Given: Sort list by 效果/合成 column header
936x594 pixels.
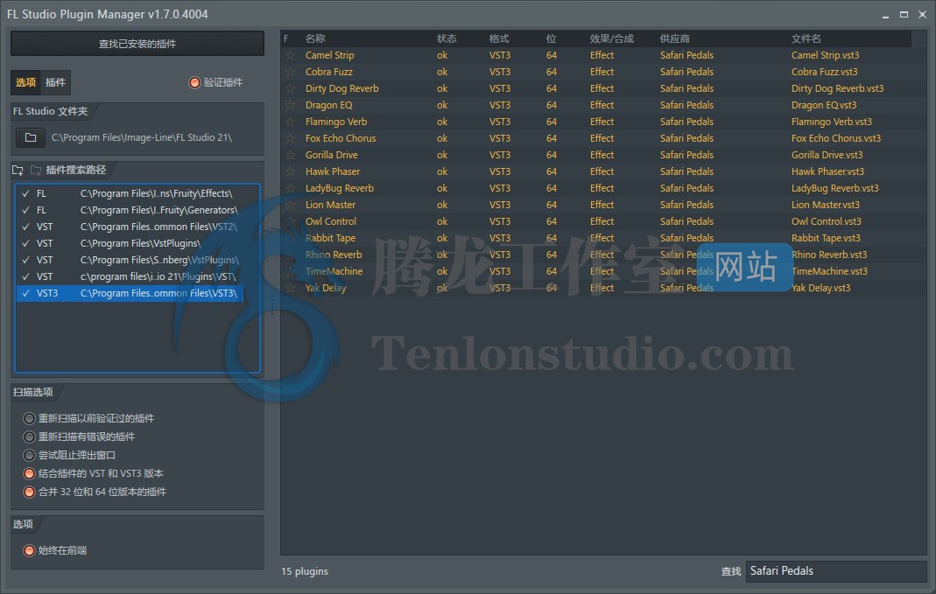Looking at the screenshot, I should 612,38.
